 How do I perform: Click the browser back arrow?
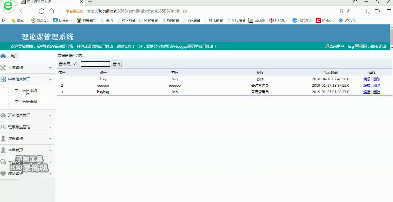pos(21,11)
